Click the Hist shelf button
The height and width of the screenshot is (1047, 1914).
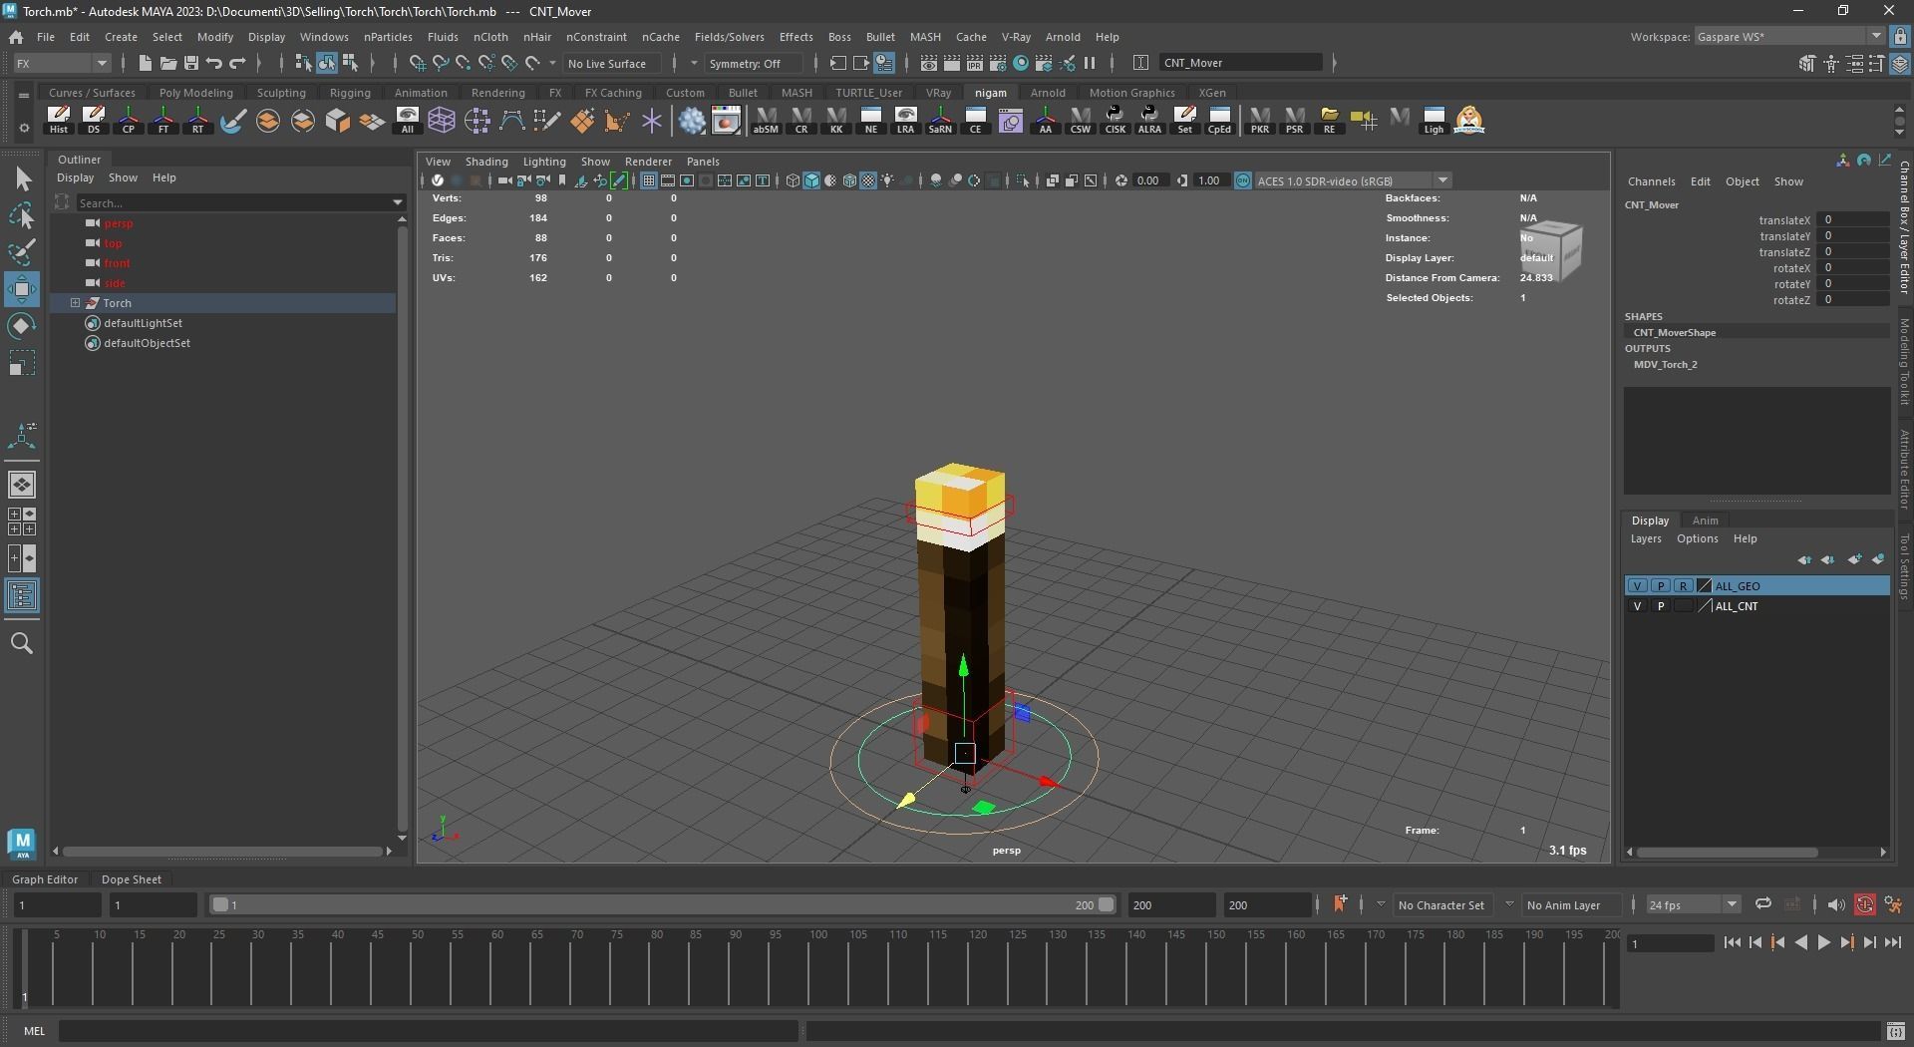click(x=59, y=121)
